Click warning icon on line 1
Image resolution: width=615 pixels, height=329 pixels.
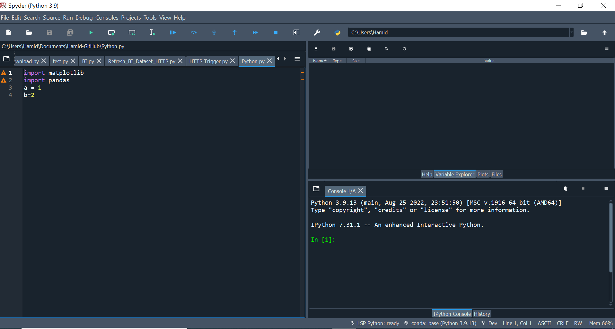coord(4,73)
